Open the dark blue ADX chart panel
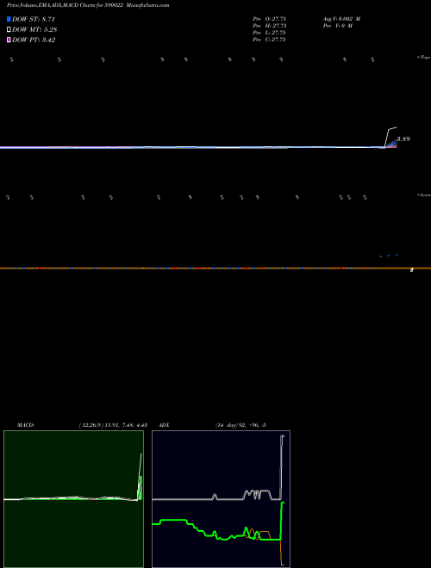431x568 pixels. pos(221,499)
